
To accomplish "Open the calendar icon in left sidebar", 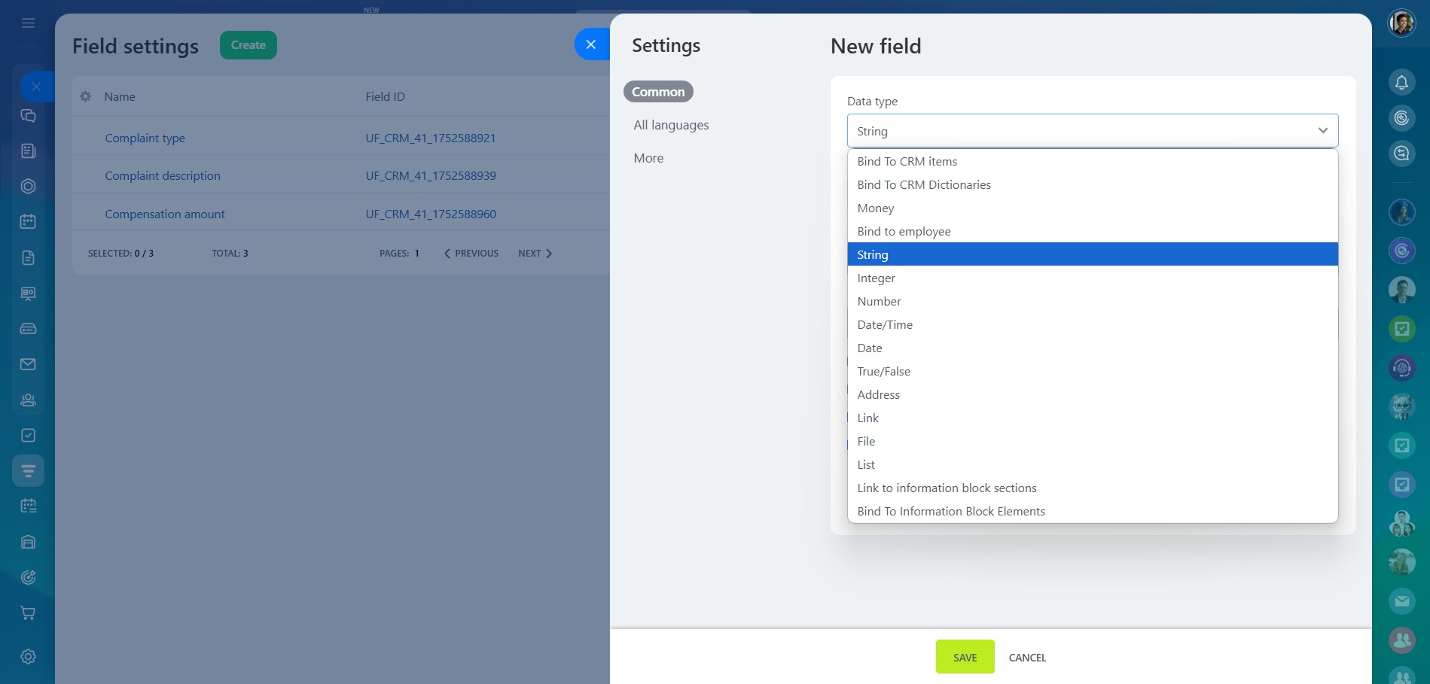I will (28, 222).
